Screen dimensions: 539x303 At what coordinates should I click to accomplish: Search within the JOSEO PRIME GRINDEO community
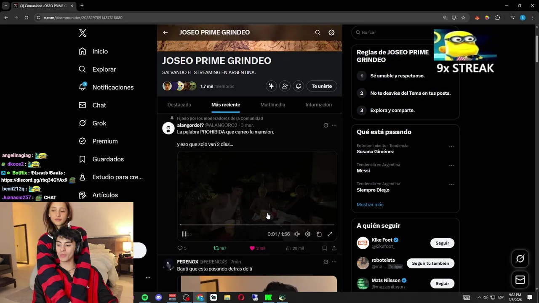(x=318, y=32)
